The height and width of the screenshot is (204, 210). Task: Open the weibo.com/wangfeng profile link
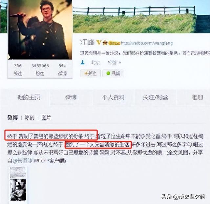(x=147, y=43)
